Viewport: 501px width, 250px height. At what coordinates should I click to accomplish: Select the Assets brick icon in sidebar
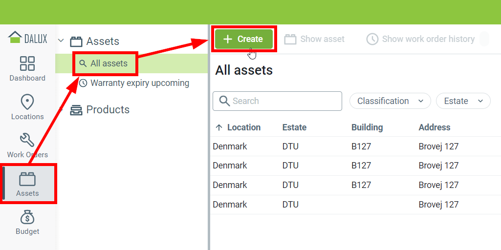[x=27, y=179]
